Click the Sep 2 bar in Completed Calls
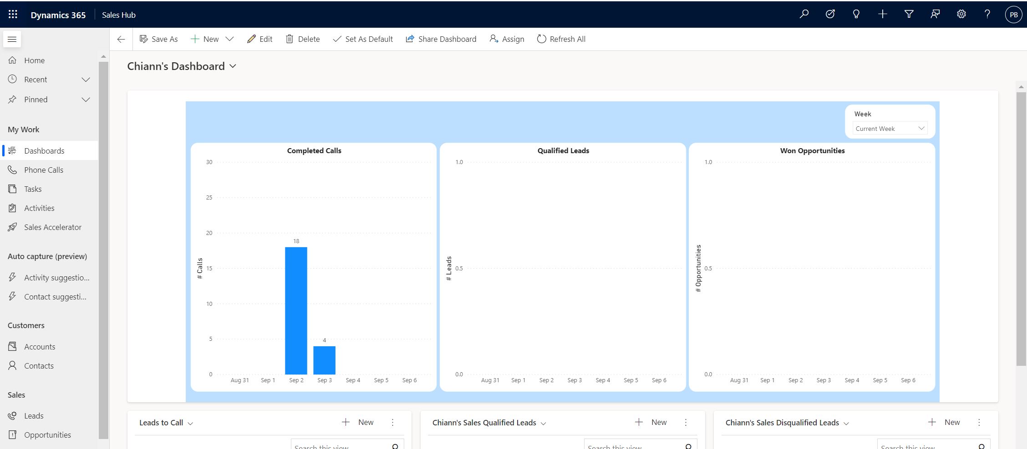The image size is (1027, 449). (x=296, y=311)
